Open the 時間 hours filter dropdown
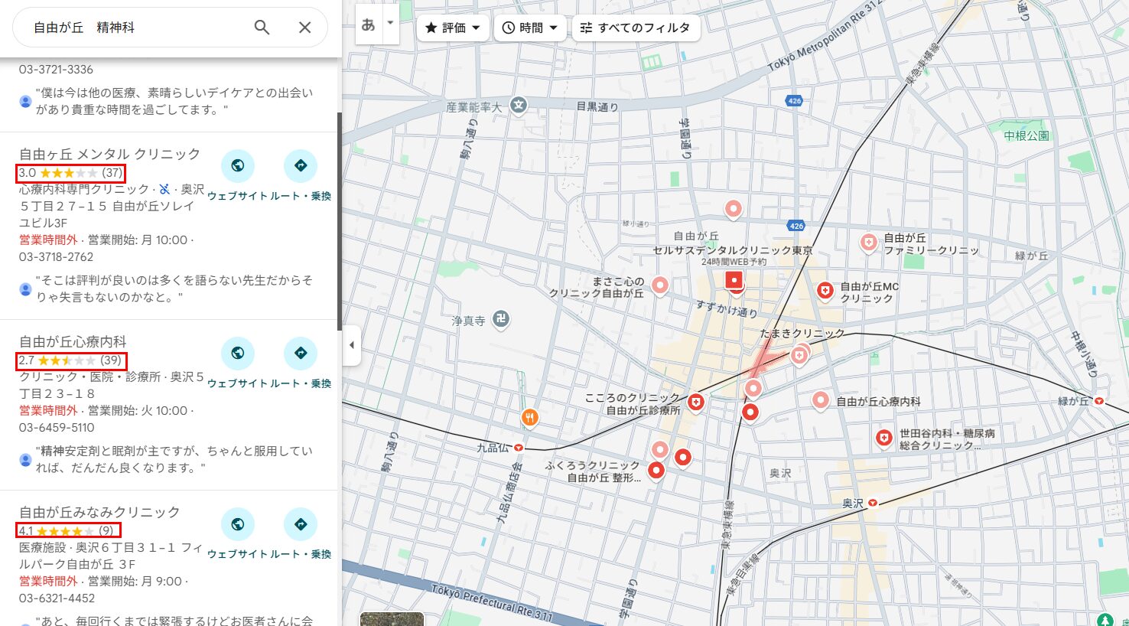This screenshot has height=626, width=1129. [x=530, y=28]
